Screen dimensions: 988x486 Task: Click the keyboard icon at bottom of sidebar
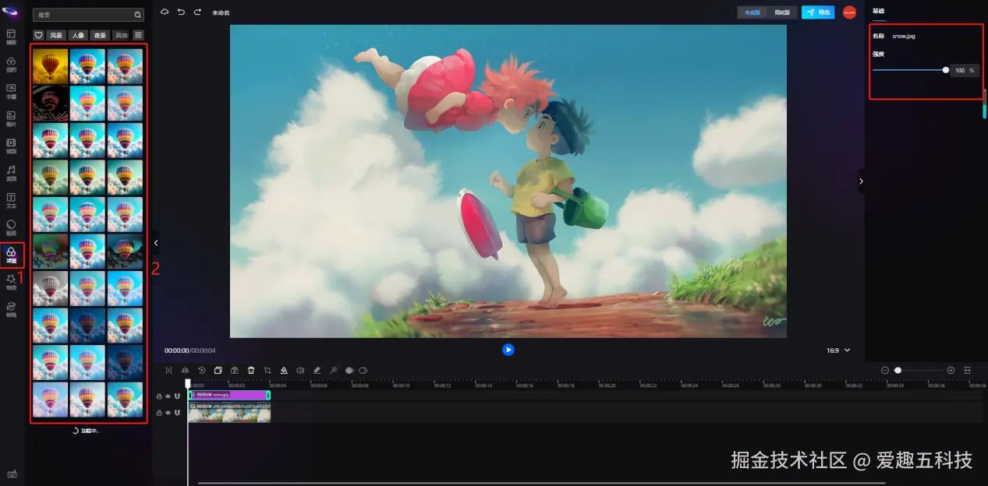click(11, 474)
